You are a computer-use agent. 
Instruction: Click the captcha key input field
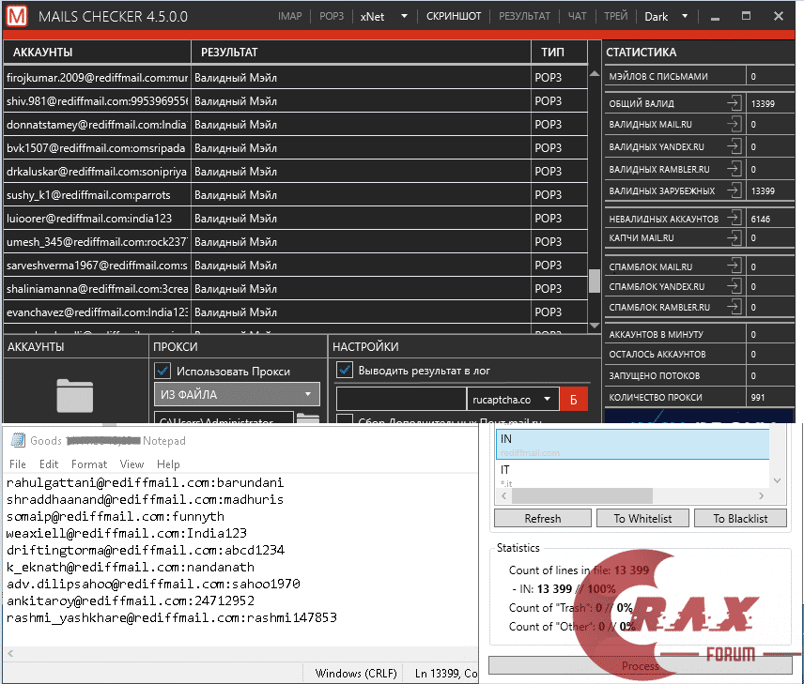tap(401, 399)
